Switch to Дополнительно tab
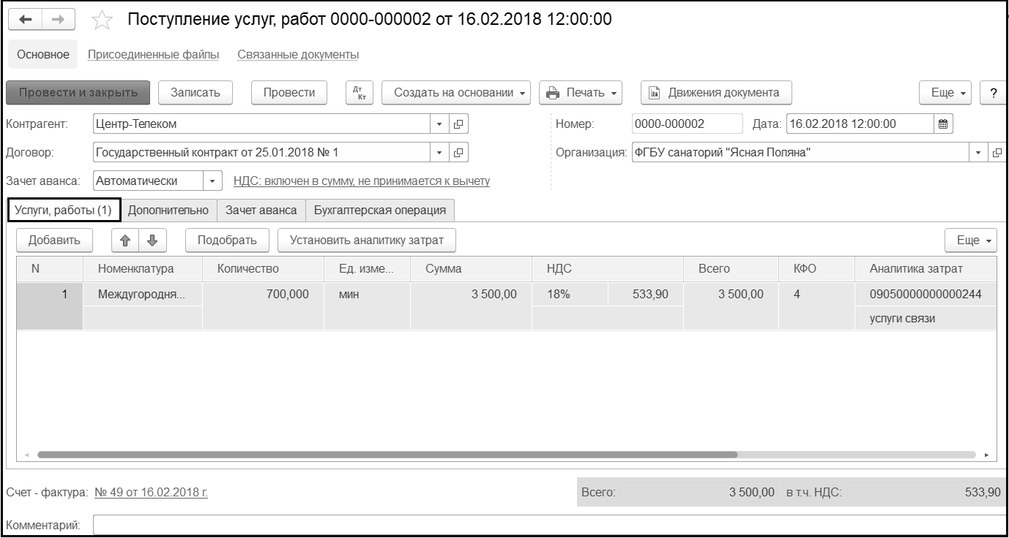This screenshot has height=538, width=1009. pyautogui.click(x=168, y=210)
